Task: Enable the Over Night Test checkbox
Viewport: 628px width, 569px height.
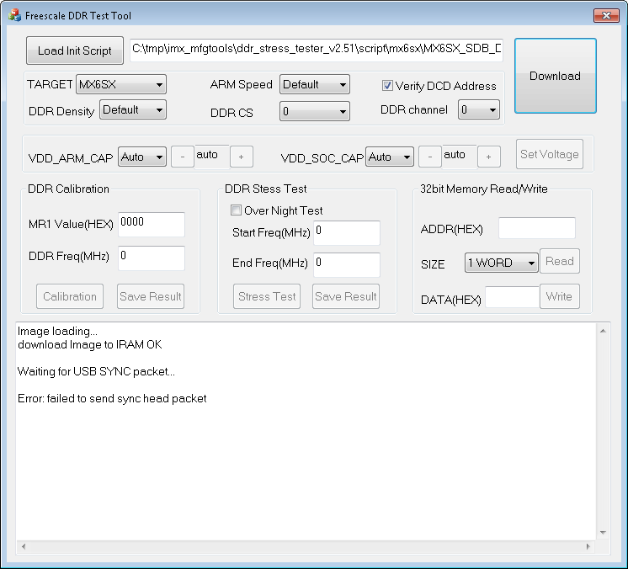Action: [x=236, y=210]
